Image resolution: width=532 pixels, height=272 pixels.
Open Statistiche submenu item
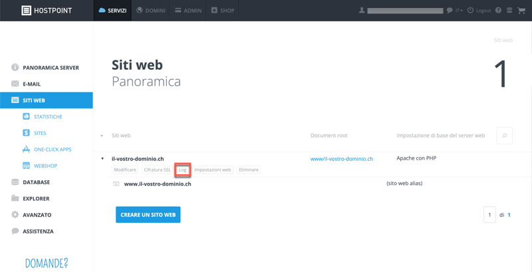click(x=48, y=116)
